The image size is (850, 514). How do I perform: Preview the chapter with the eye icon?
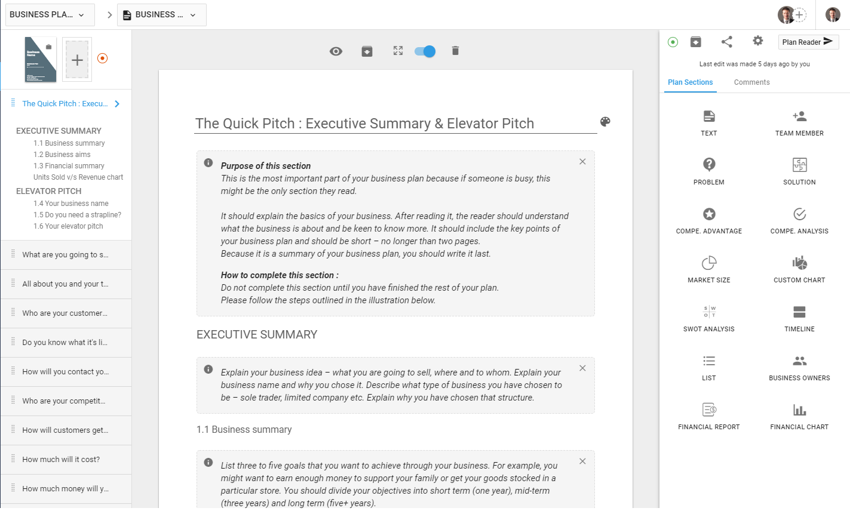click(x=336, y=51)
